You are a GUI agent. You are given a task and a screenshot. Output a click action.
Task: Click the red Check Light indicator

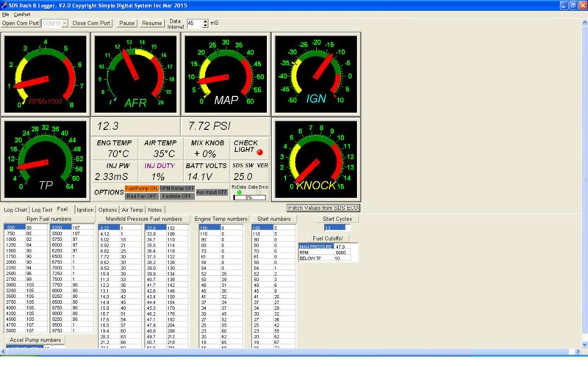[x=259, y=151]
